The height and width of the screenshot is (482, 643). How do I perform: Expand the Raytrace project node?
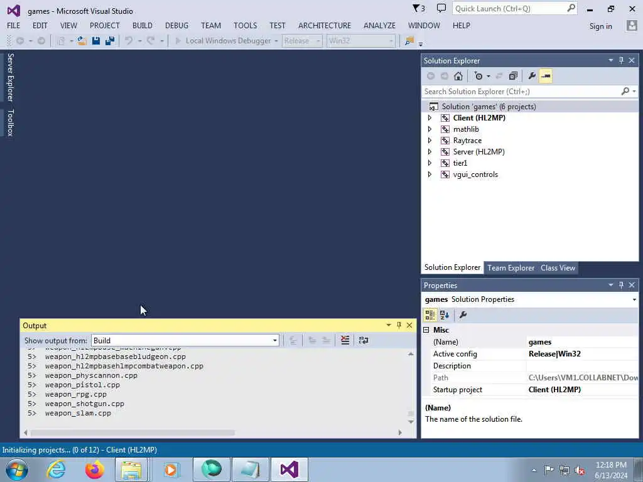[430, 140]
